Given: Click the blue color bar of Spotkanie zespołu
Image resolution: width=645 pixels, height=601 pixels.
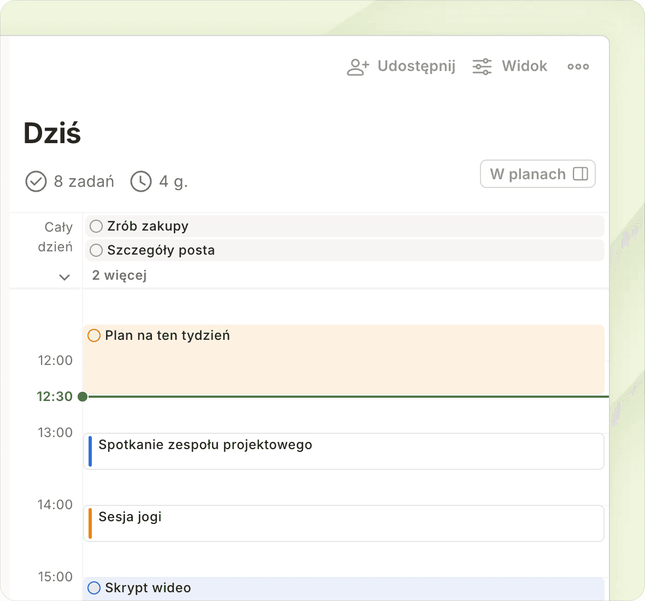Looking at the screenshot, I should point(90,451).
